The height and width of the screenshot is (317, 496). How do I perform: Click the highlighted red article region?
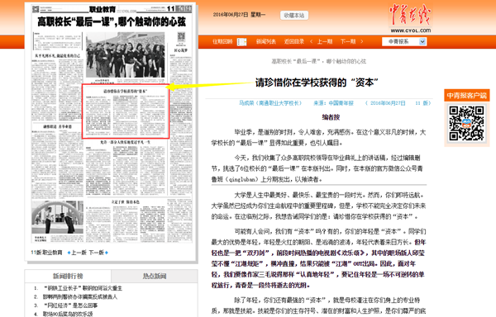pos(126,111)
